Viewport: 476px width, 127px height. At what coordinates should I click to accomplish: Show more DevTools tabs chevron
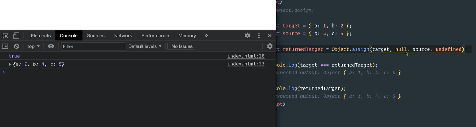click(206, 36)
